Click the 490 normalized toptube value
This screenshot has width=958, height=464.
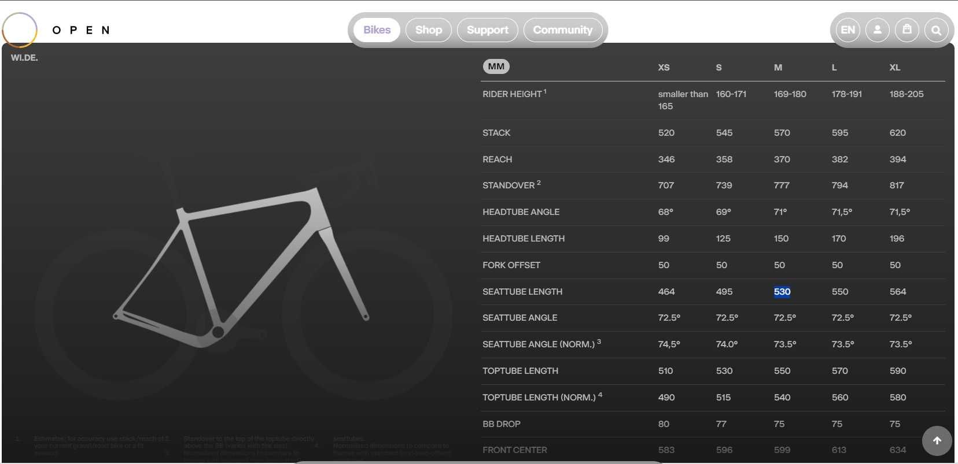point(666,398)
